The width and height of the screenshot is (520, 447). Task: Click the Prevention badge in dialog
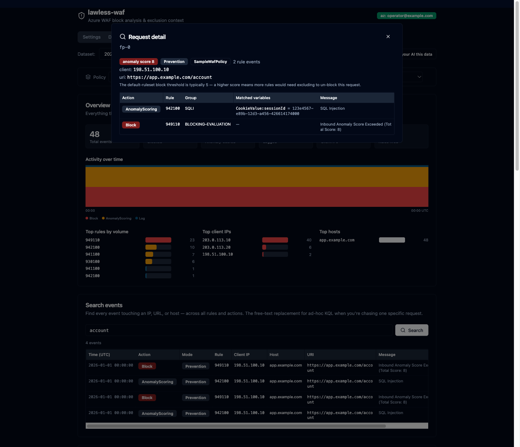pos(174,62)
